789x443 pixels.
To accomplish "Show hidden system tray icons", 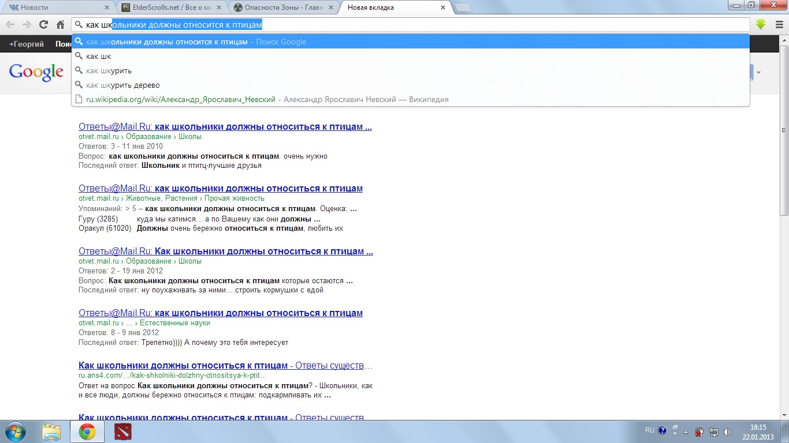I will 686,431.
